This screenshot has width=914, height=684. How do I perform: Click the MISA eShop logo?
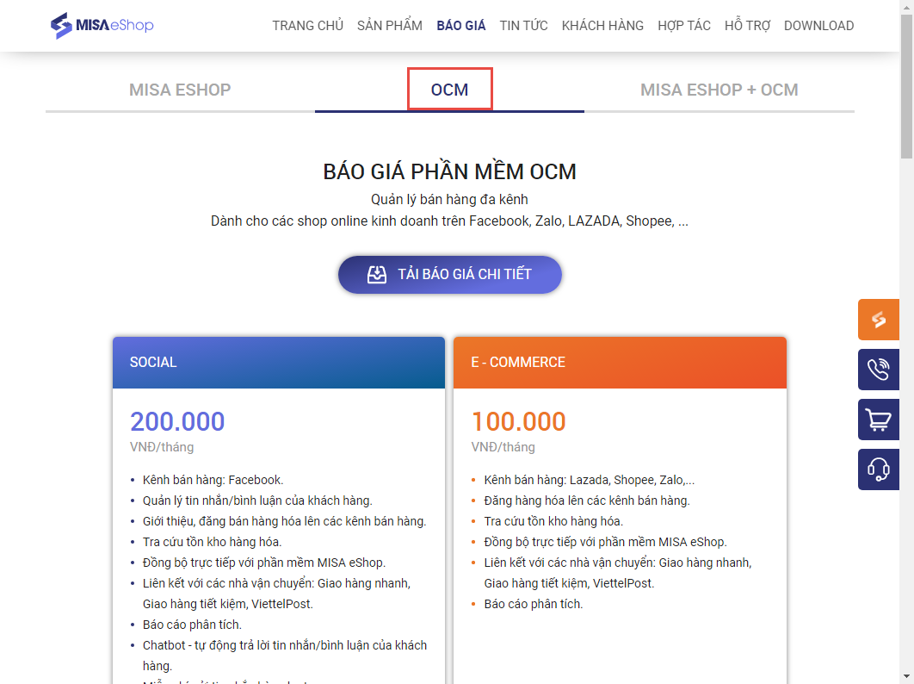(x=102, y=25)
